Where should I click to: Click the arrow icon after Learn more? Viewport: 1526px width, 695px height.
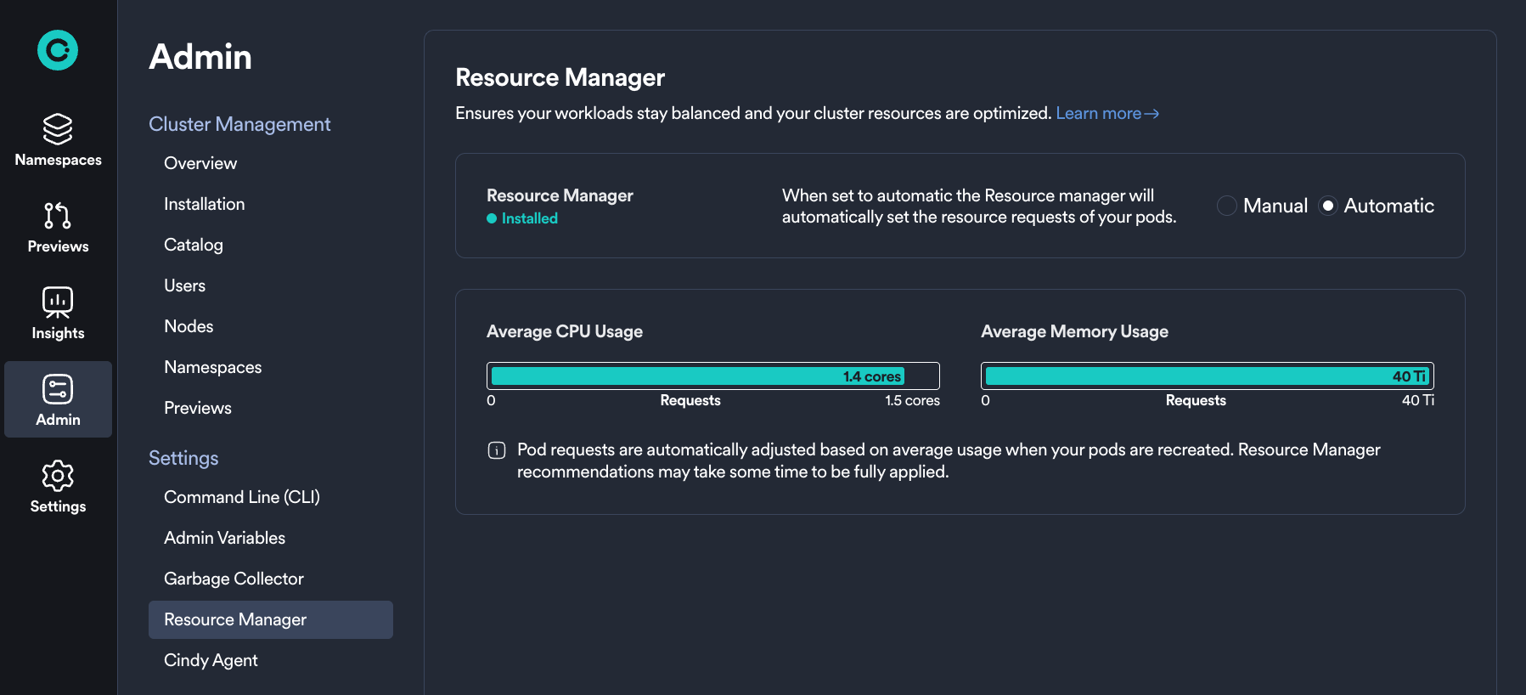[x=1152, y=114]
